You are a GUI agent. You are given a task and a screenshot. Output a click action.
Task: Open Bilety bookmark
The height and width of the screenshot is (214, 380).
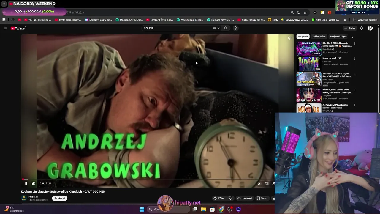pos(273,20)
